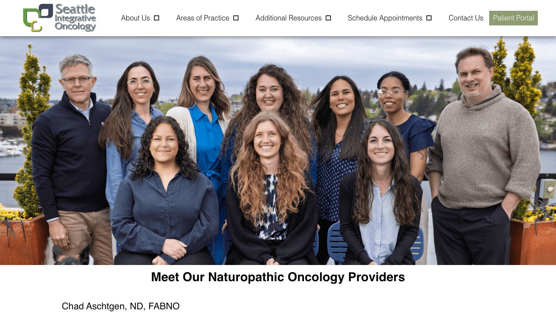Click the electrical outlet box on the railing
This screenshot has height=312, width=556.
point(547,189)
